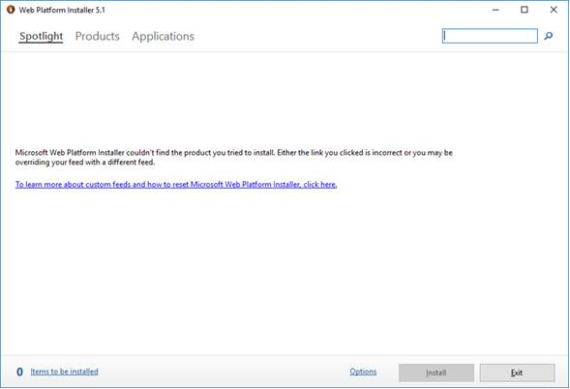Click the Web Platform Installer 5.1 title text
570x389 pixels.
coord(62,11)
